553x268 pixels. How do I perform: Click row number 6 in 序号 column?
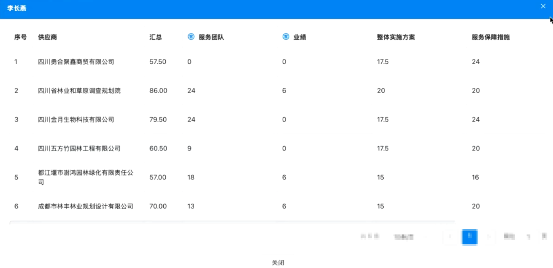[16, 206]
